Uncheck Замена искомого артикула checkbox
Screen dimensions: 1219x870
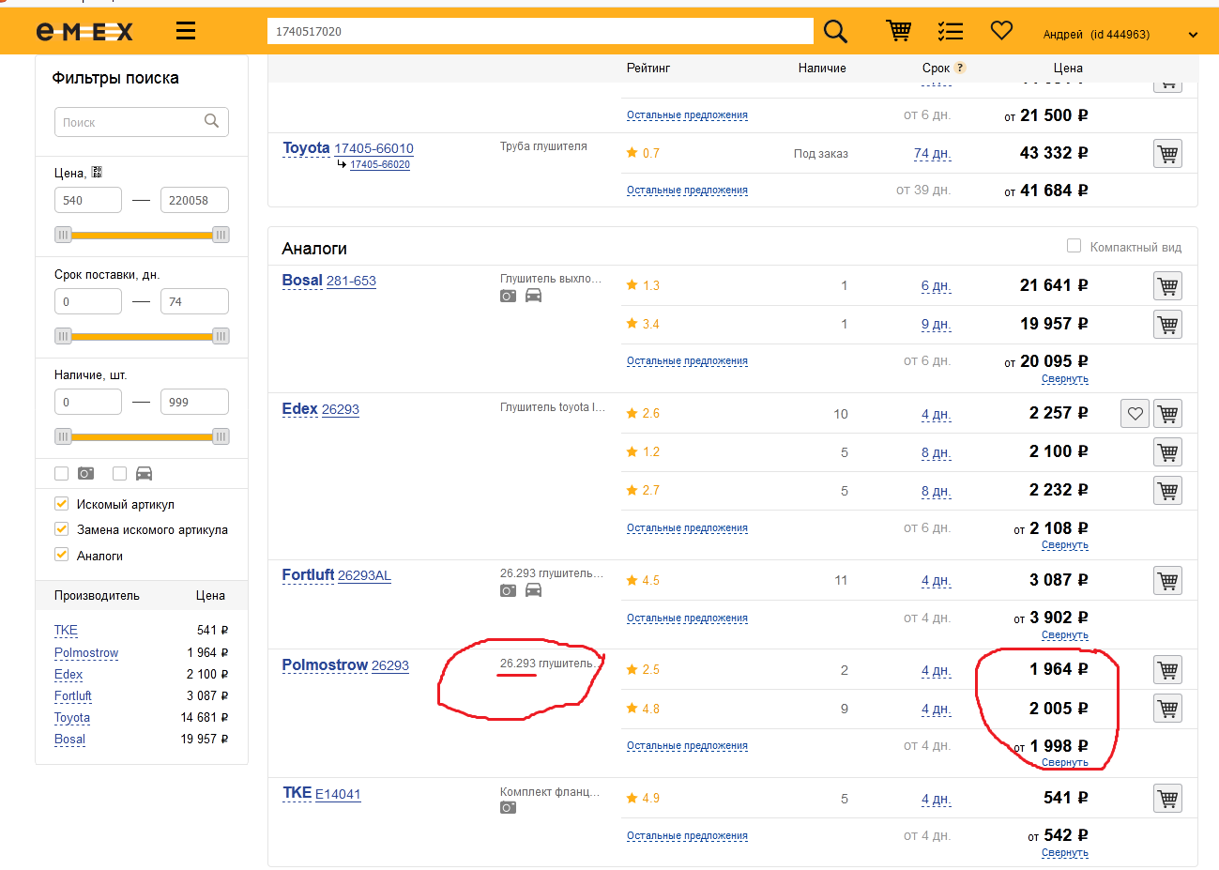point(62,529)
